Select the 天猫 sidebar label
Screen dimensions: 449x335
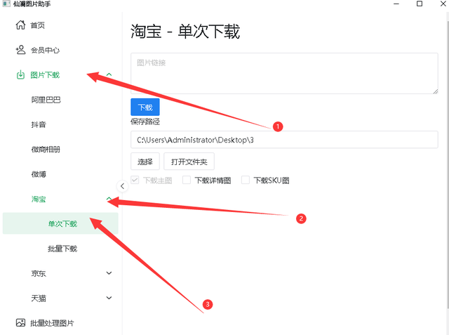click(39, 298)
